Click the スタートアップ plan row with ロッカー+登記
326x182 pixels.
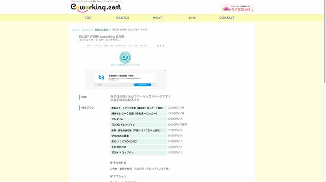(x=139, y=108)
